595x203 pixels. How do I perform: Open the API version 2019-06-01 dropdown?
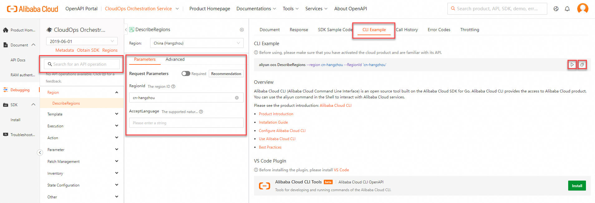tap(82, 41)
